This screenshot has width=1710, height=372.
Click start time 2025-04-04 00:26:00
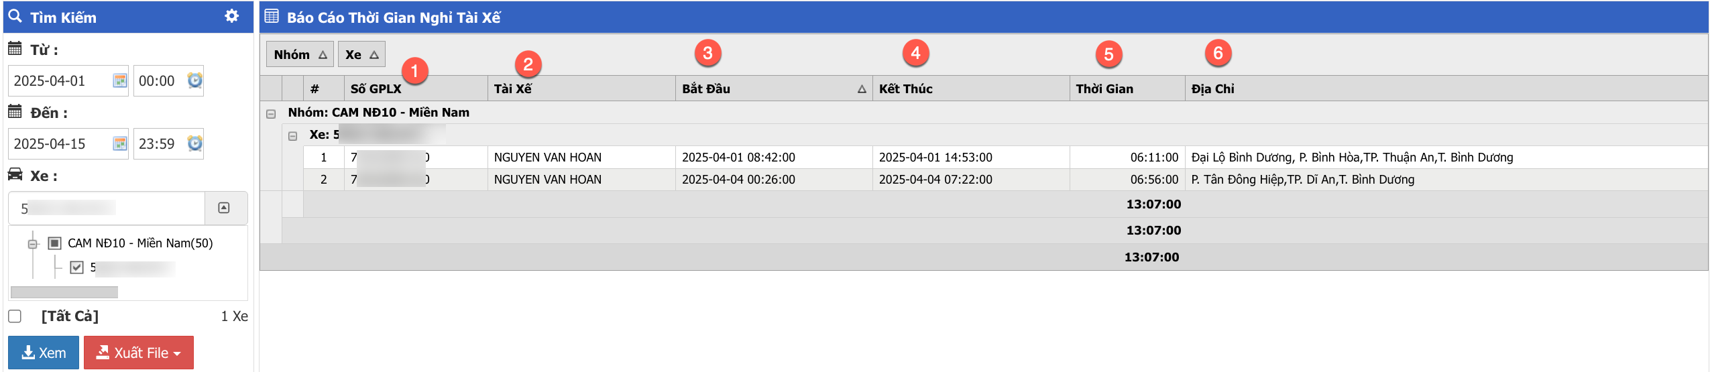pos(738,180)
